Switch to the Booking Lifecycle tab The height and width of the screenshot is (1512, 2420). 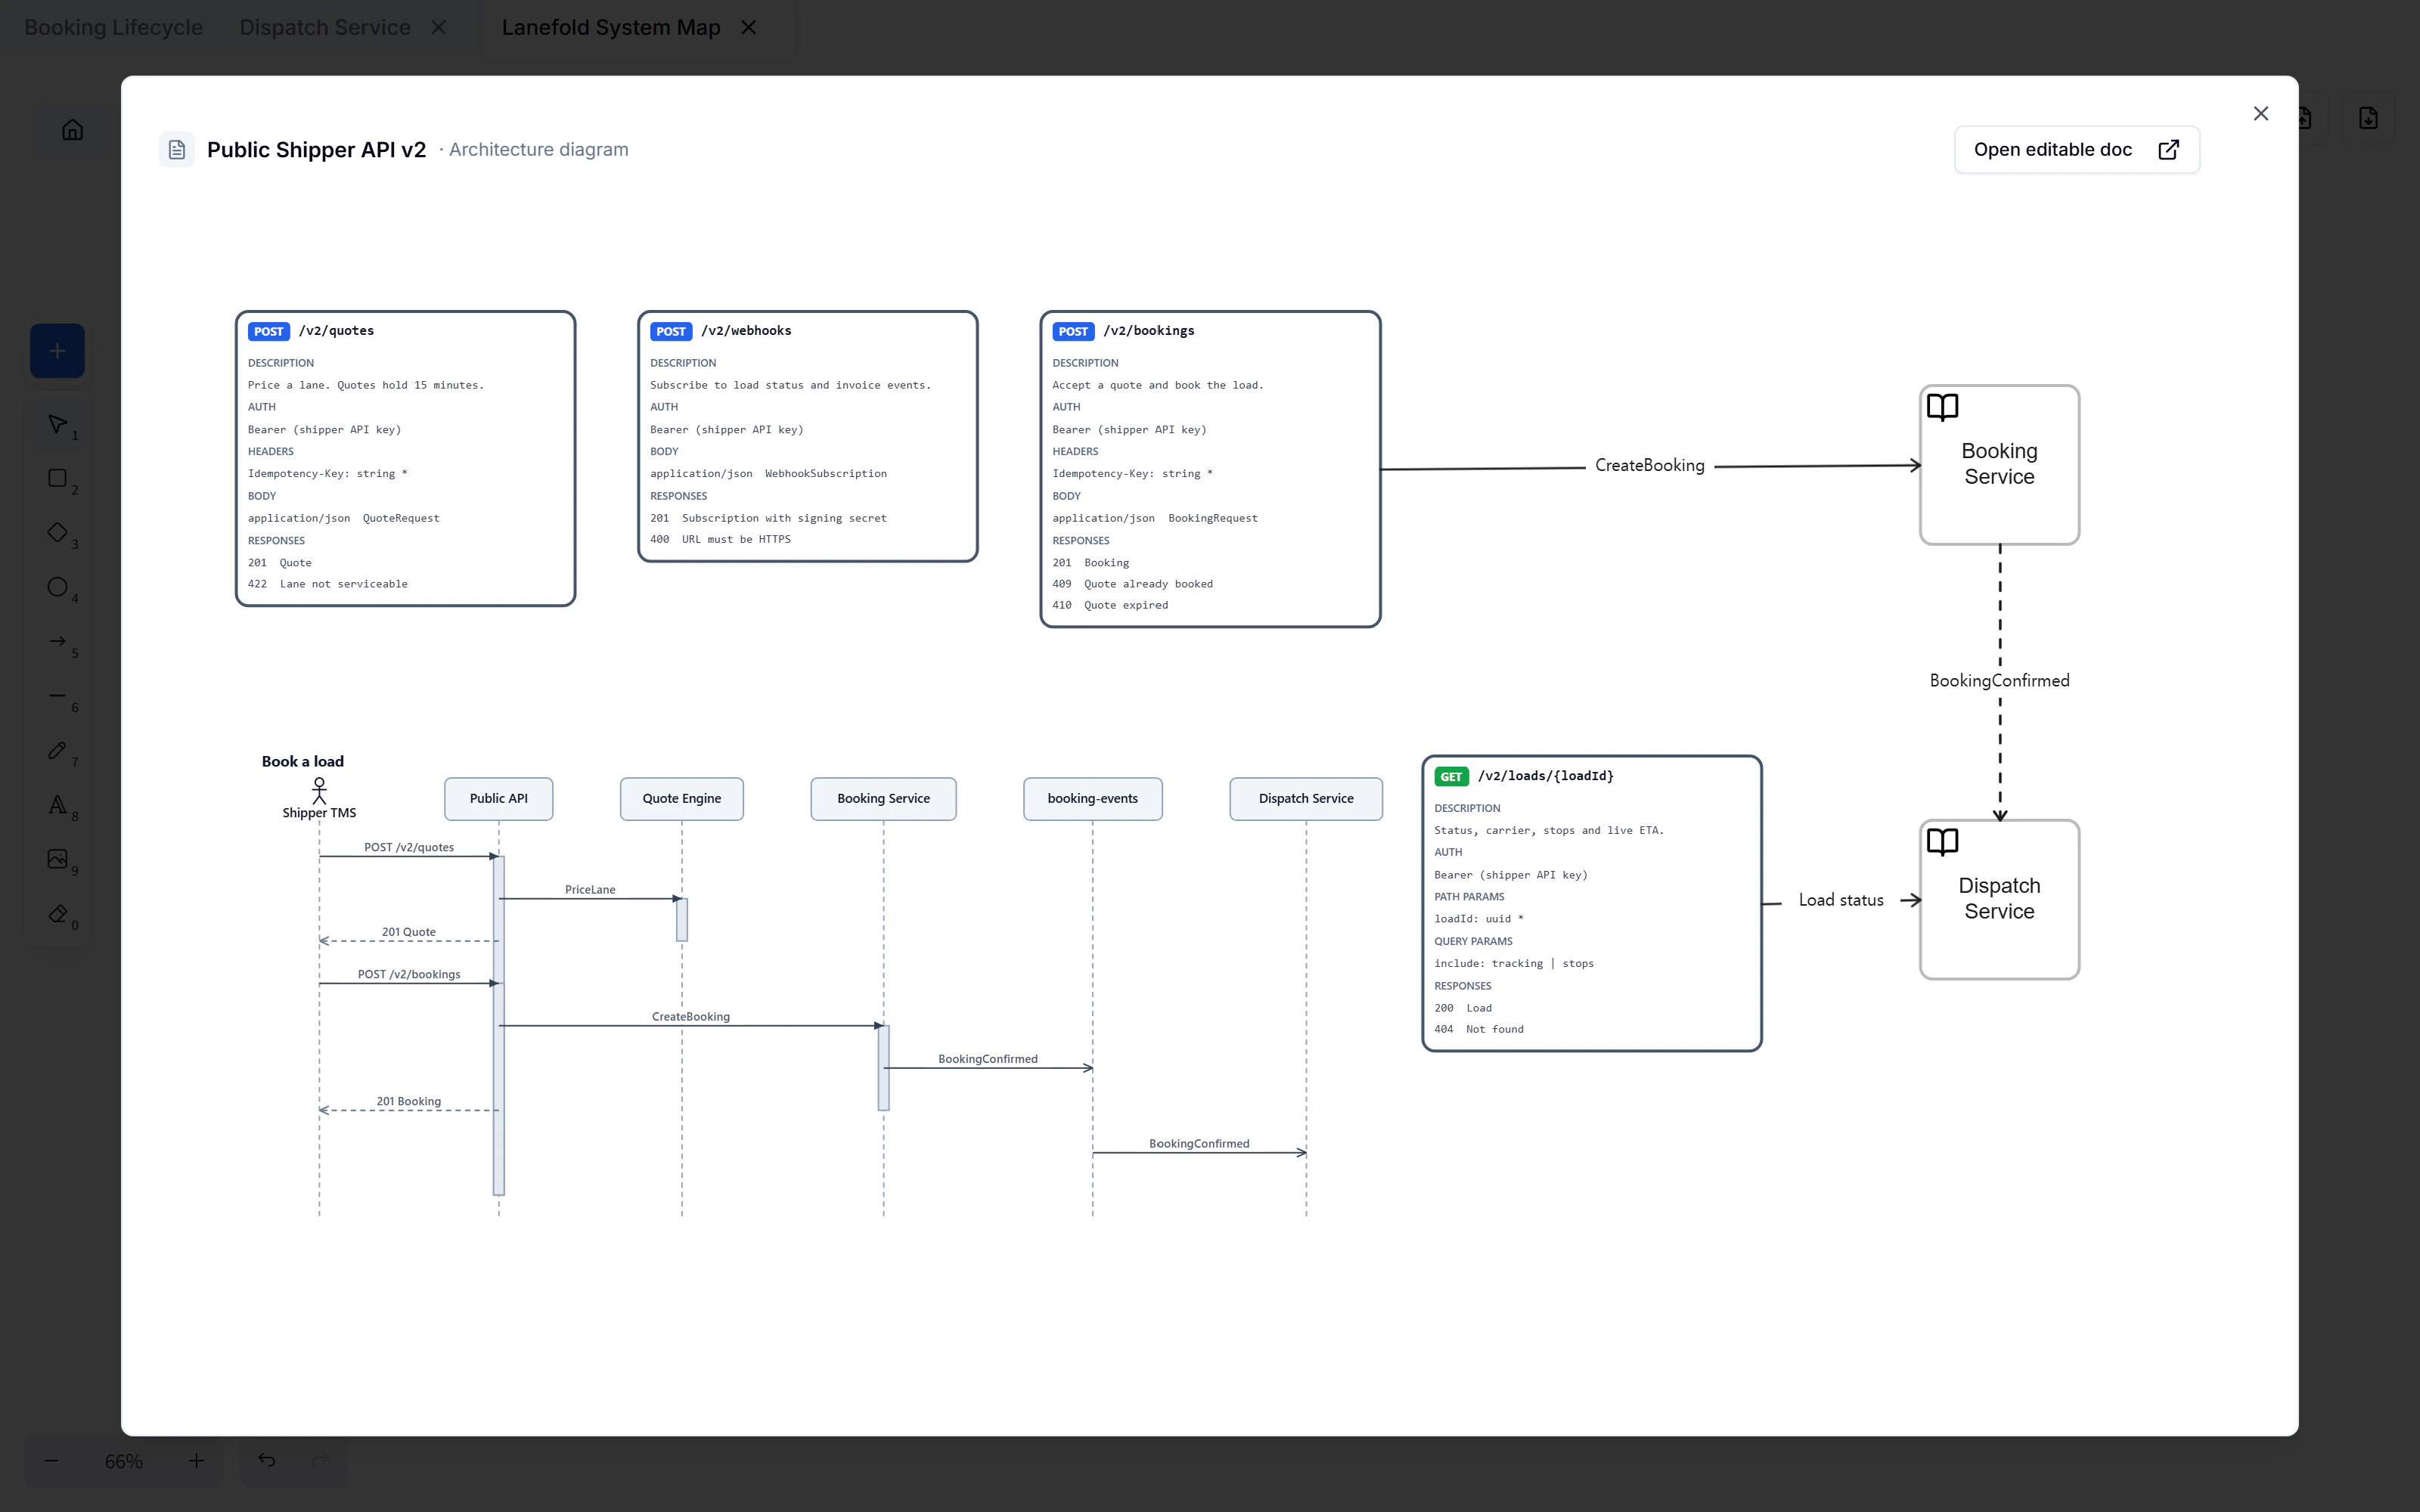pyautogui.click(x=113, y=28)
